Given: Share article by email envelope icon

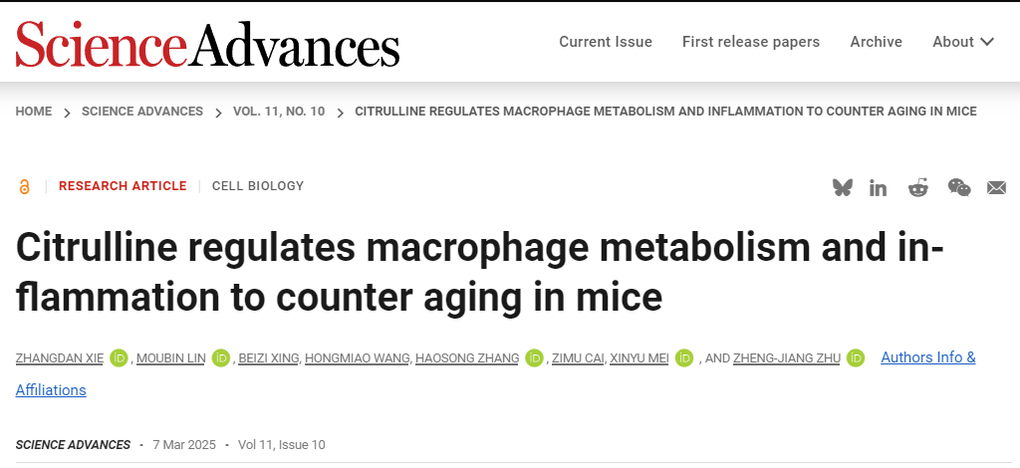Looking at the screenshot, I should tap(996, 187).
